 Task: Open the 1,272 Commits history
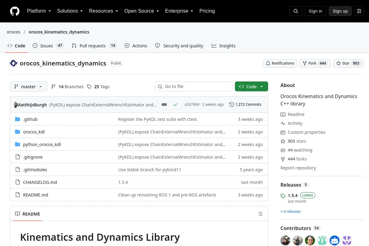click(x=245, y=105)
